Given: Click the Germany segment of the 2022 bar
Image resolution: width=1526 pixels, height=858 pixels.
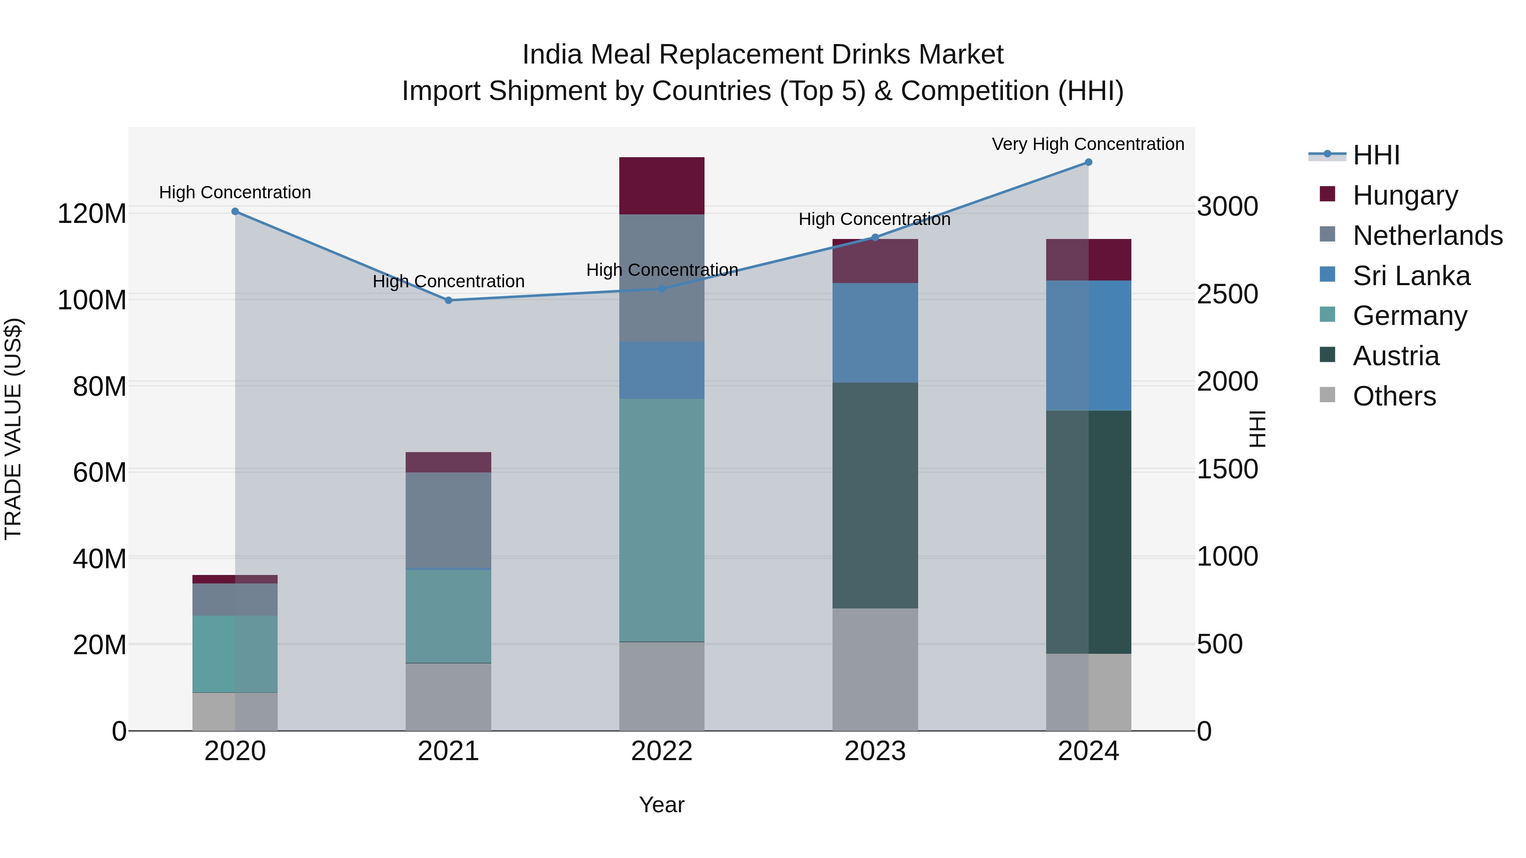Looking at the screenshot, I should 662,520.
